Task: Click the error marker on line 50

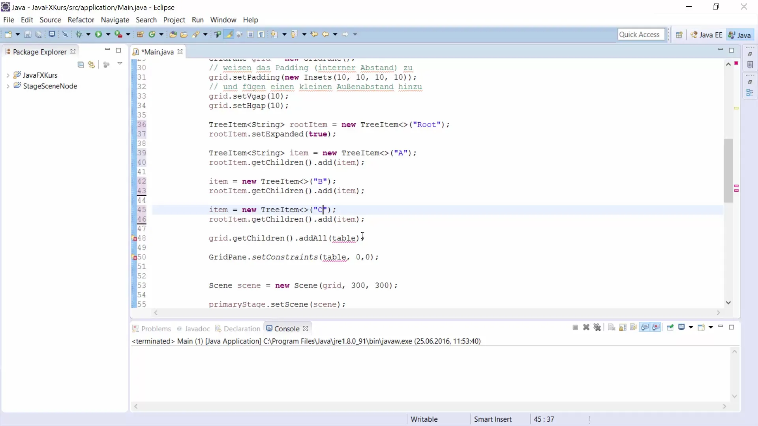Action: coord(134,257)
